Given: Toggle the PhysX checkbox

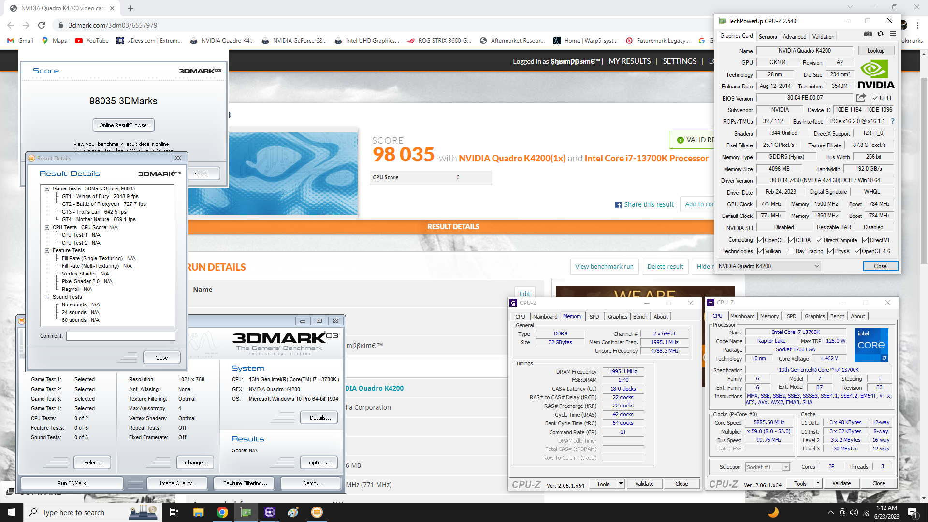Looking at the screenshot, I should (x=831, y=251).
